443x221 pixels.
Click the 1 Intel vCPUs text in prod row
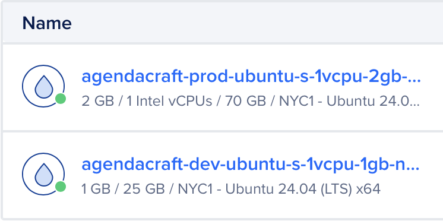click(x=169, y=101)
